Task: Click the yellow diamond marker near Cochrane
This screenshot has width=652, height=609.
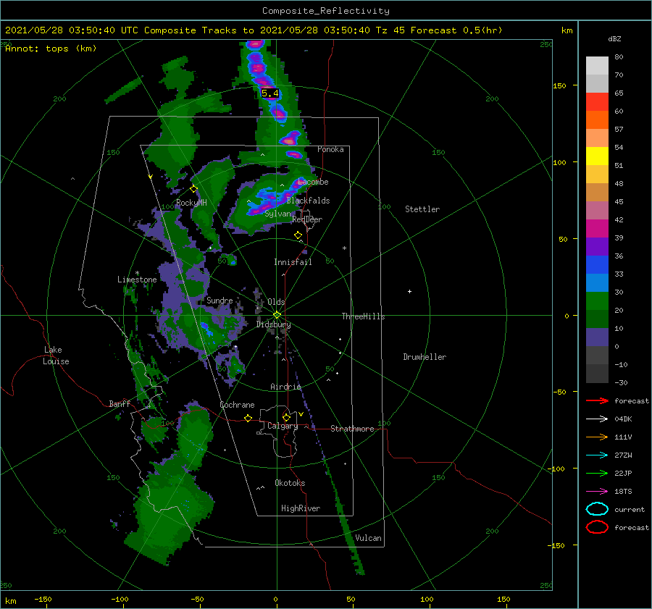Action: 248,418
